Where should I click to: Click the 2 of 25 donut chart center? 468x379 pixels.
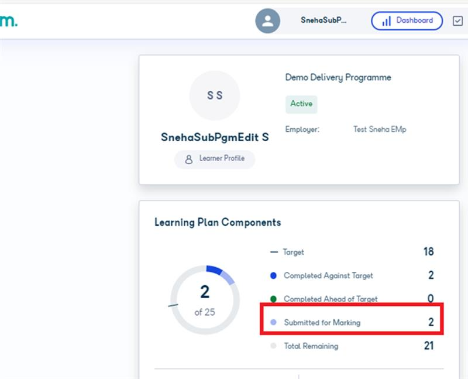(x=205, y=300)
